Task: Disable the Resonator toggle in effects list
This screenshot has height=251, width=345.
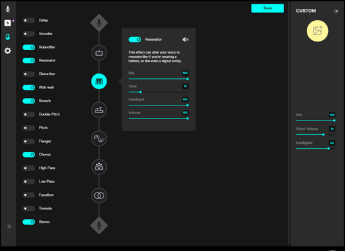Action: pyautogui.click(x=29, y=60)
